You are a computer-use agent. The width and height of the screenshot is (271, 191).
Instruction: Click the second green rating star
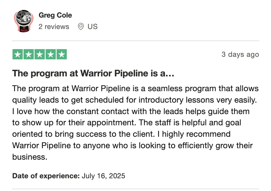(x=28, y=54)
